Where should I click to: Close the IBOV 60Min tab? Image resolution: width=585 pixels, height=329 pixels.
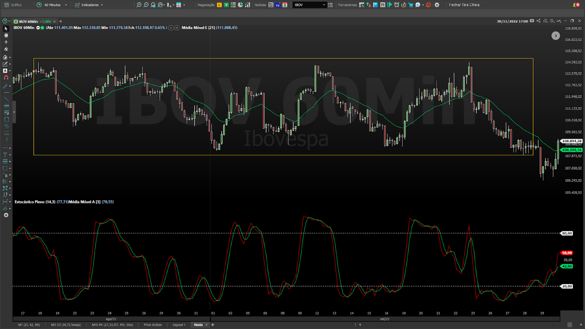54,21
